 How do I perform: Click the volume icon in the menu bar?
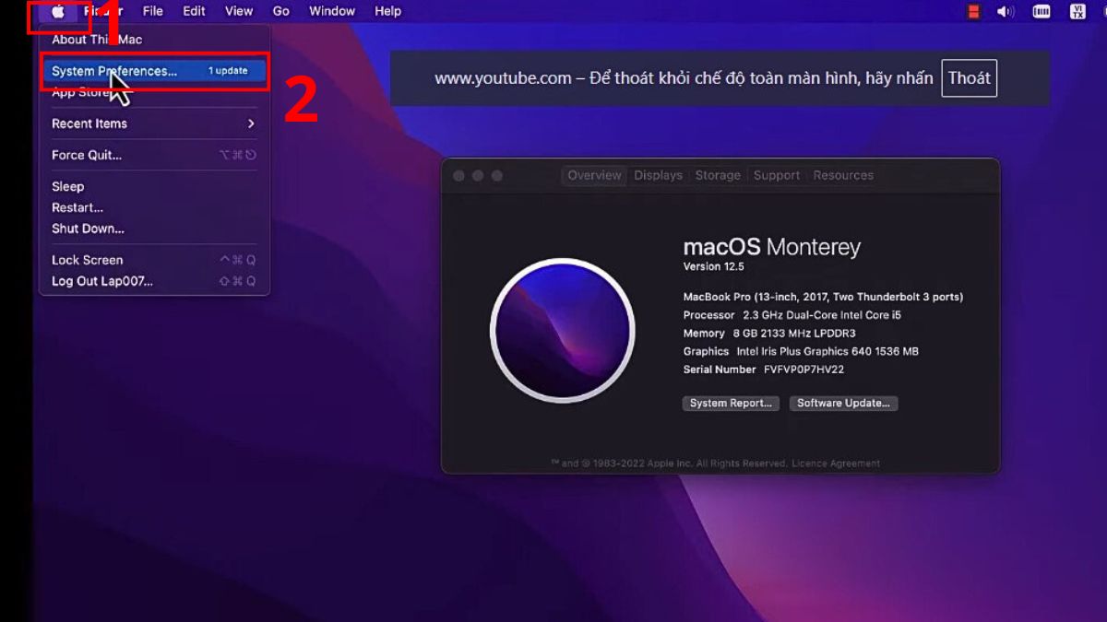click(1006, 11)
